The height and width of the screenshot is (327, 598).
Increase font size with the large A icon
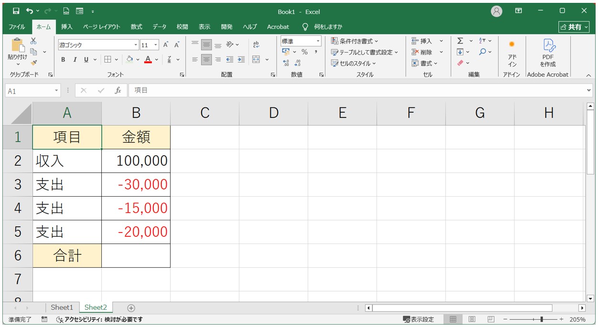coord(166,45)
